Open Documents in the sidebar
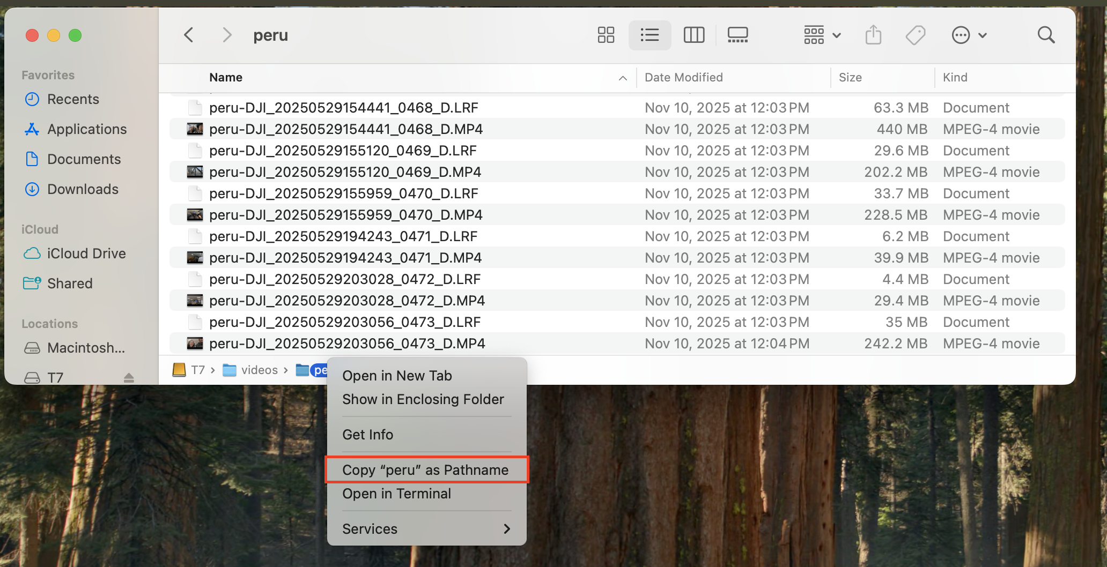The image size is (1107, 567). pos(84,159)
